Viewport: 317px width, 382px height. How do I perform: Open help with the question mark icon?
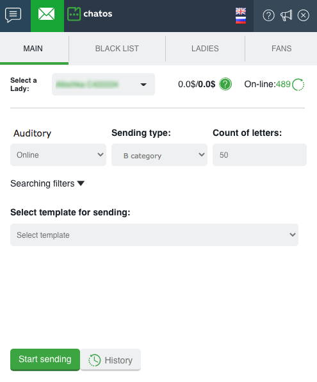click(x=268, y=15)
